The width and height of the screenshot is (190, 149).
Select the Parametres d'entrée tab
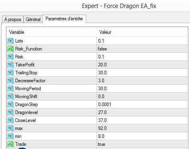click(64, 19)
